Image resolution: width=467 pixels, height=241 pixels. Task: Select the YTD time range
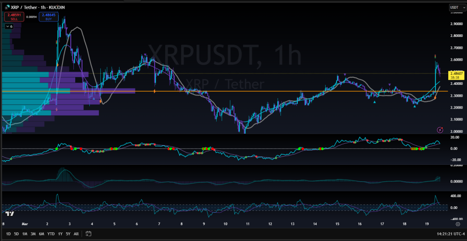pos(51,234)
